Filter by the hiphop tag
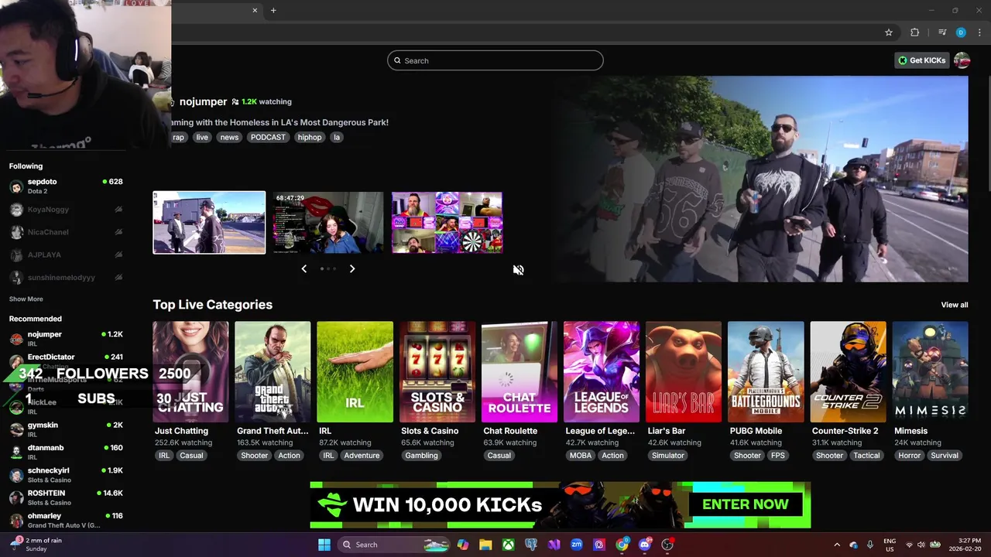Viewport: 991px width, 557px height. coord(310,137)
